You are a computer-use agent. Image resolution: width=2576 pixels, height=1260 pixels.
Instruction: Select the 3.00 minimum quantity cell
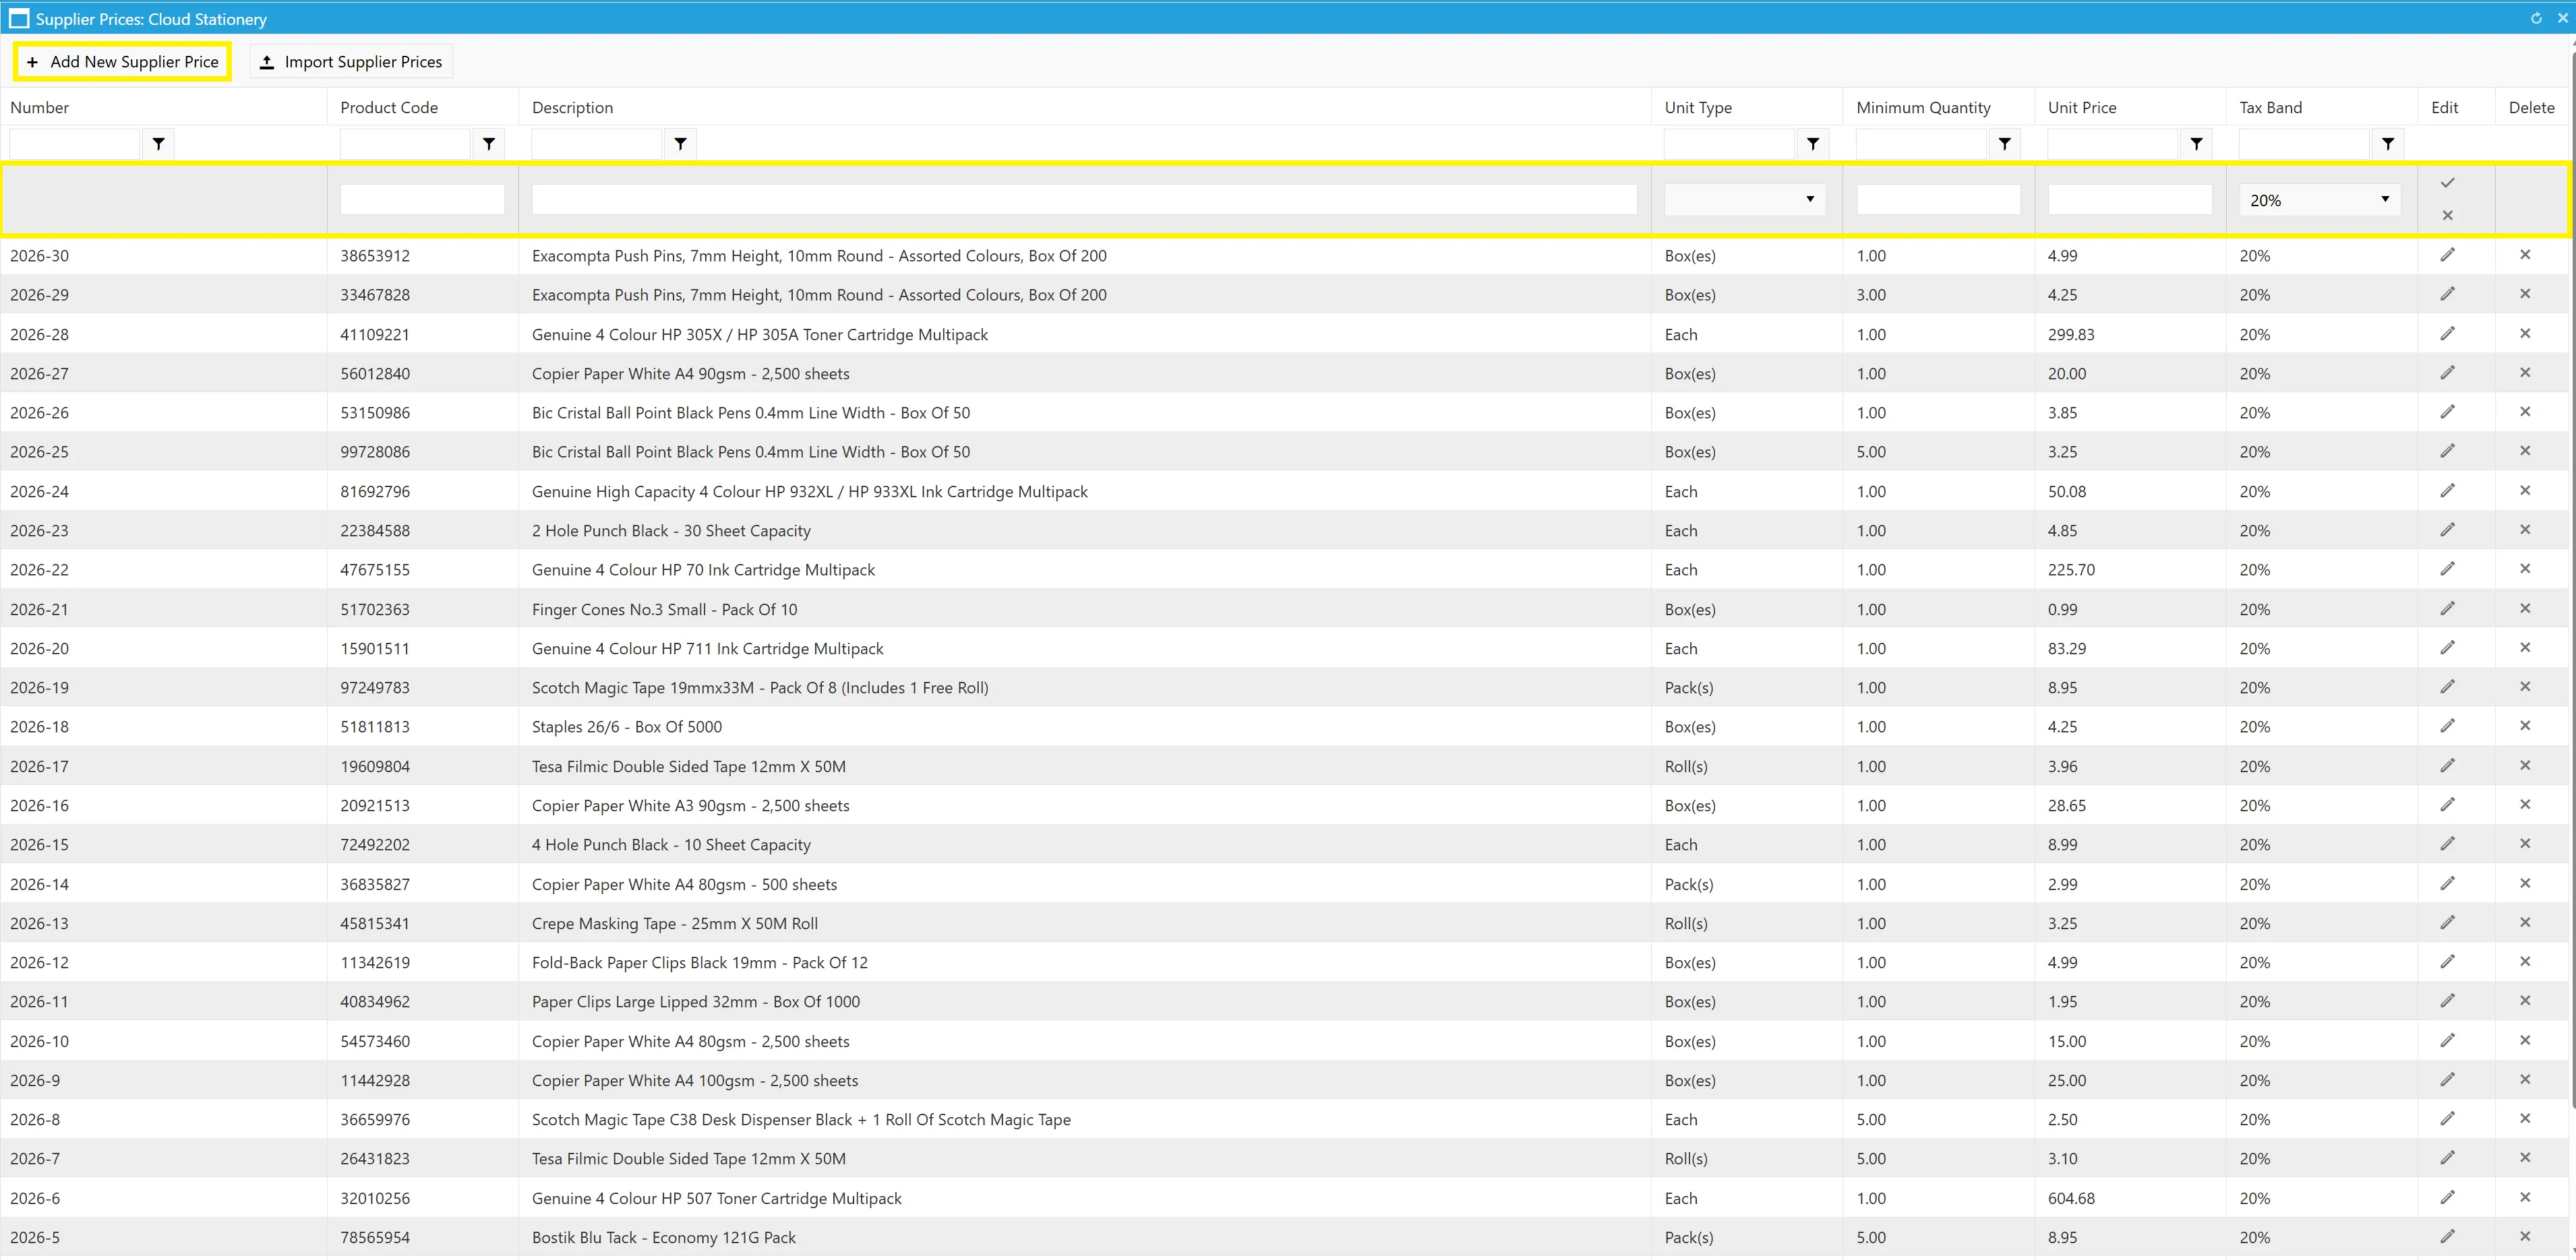click(x=1871, y=294)
